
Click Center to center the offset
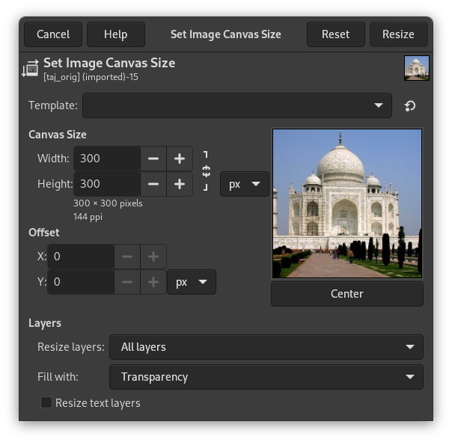point(346,294)
